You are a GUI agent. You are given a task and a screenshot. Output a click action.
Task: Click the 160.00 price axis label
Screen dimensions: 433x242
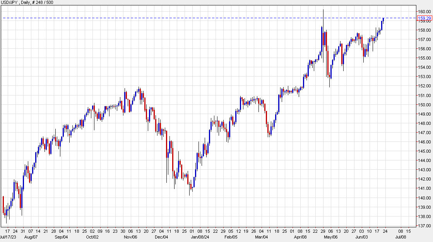point(424,12)
